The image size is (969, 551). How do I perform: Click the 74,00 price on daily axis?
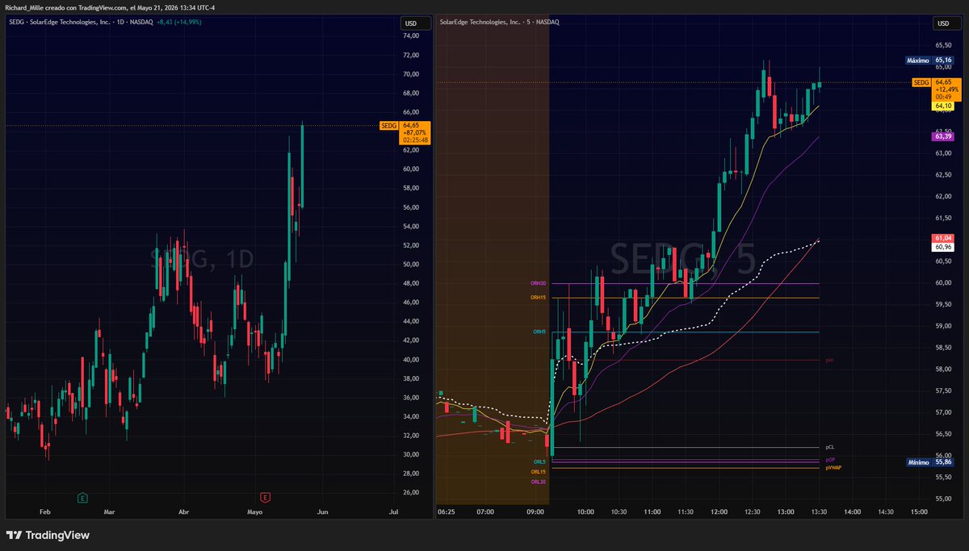411,36
